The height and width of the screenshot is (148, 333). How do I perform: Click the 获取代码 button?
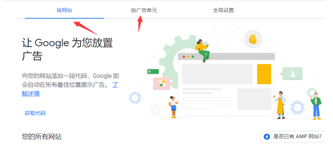35,113
